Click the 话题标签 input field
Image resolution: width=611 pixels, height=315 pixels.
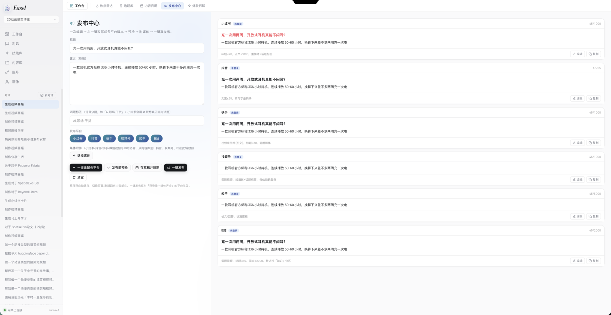[137, 121]
